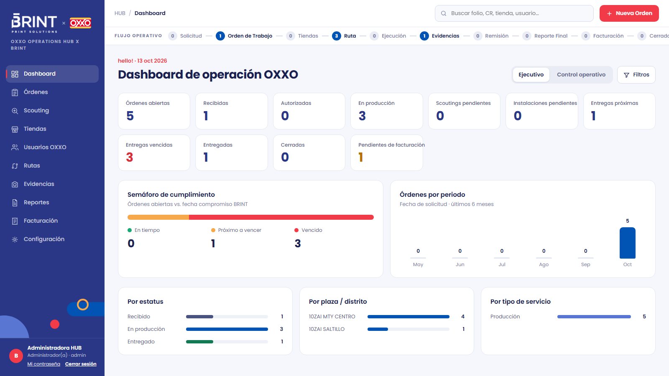The width and height of the screenshot is (669, 376).
Task: Click the 10ZAI MTY CENTRO row
Action: (387, 317)
